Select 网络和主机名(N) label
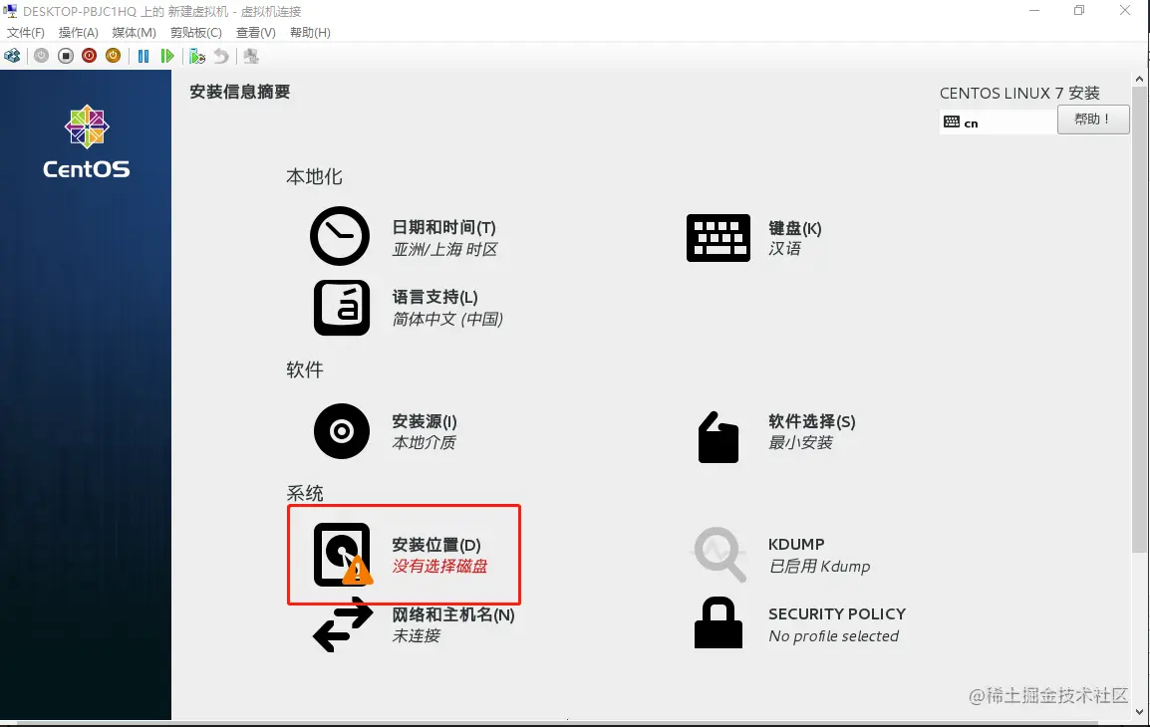 click(x=453, y=614)
